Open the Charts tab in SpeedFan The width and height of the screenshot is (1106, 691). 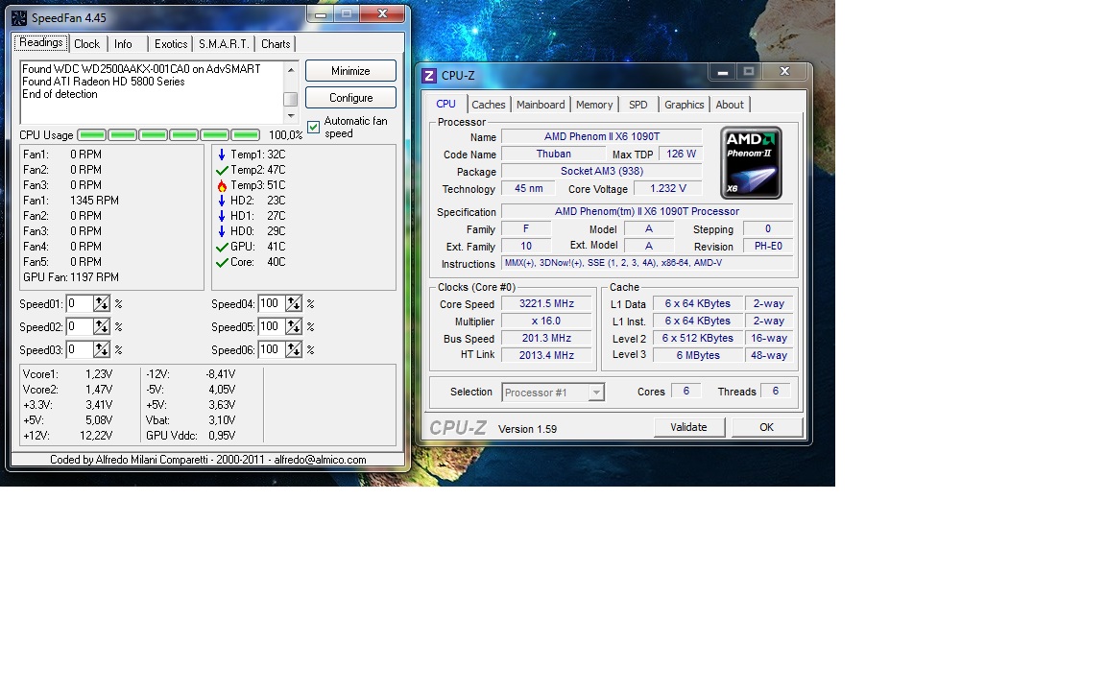pyautogui.click(x=276, y=44)
